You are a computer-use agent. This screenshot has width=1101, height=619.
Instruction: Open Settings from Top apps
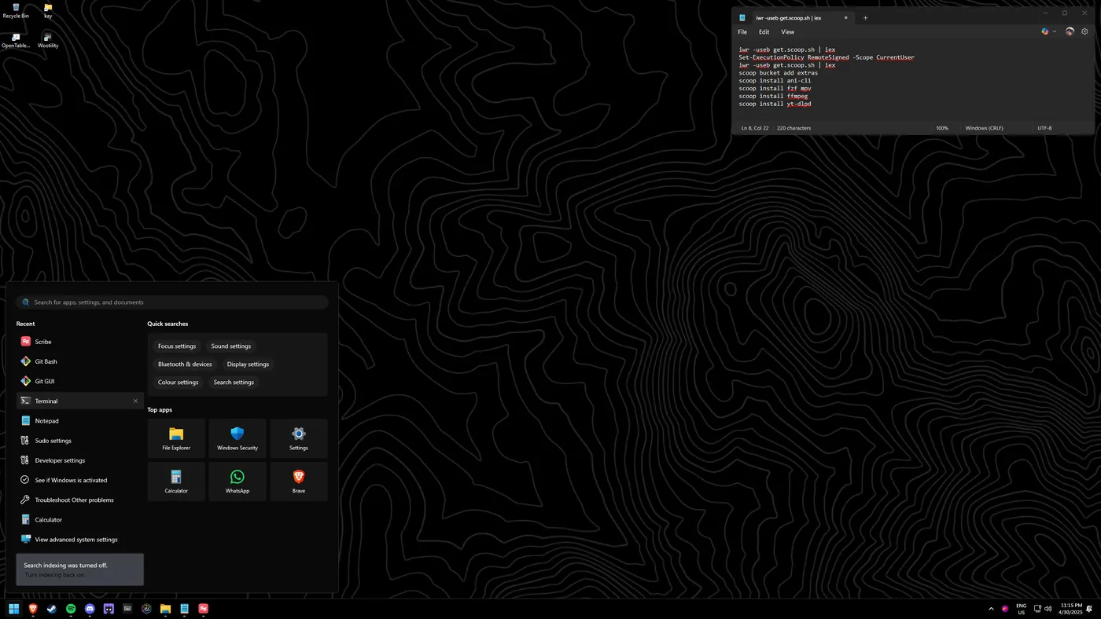point(299,438)
